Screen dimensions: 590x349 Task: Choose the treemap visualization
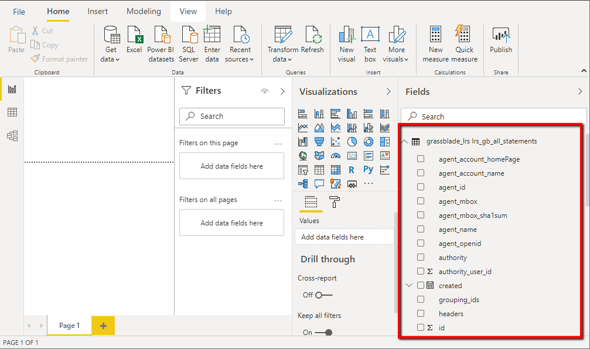385,142
